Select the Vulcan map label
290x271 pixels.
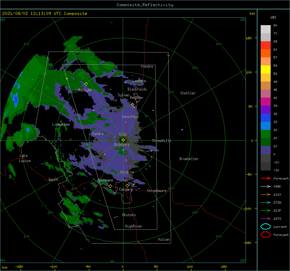point(164,239)
